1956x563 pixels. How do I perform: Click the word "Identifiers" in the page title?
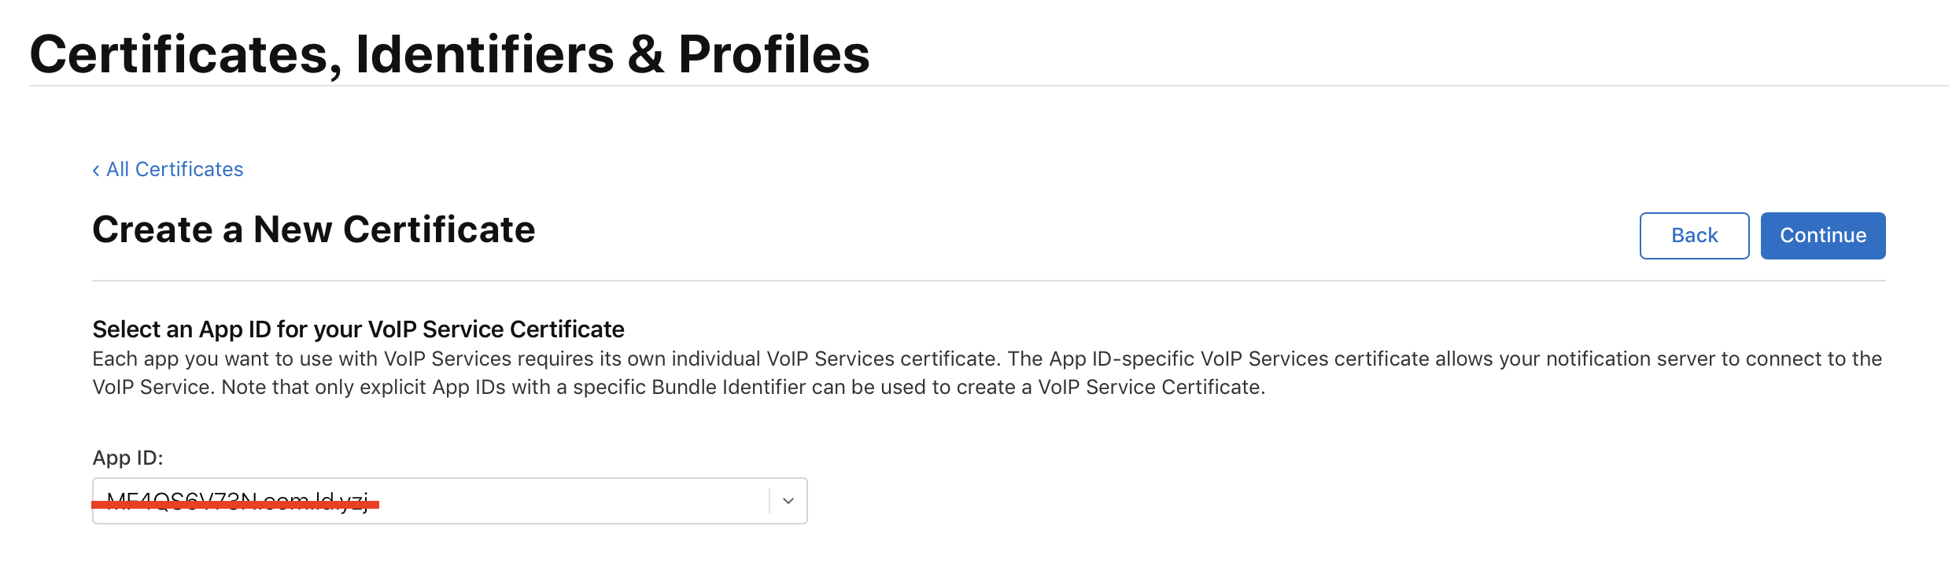click(484, 54)
